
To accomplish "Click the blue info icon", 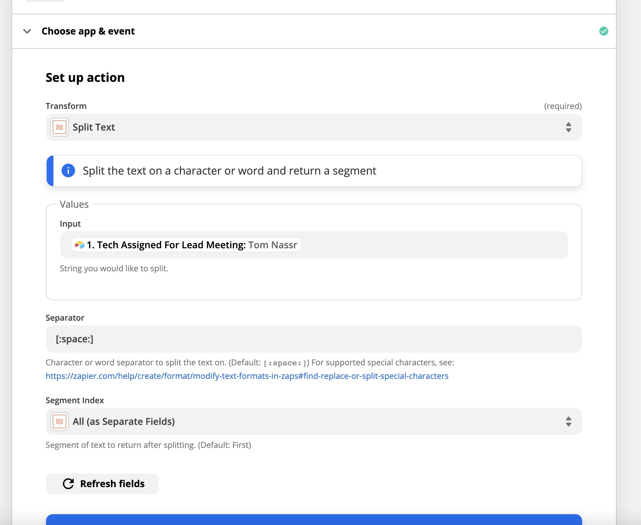I will click(x=68, y=170).
